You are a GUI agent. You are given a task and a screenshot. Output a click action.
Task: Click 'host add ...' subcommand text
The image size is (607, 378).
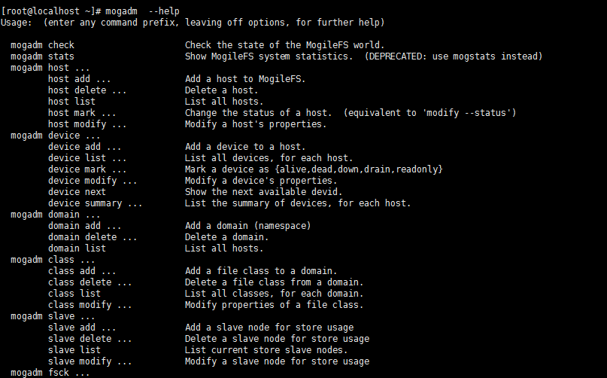pos(80,79)
